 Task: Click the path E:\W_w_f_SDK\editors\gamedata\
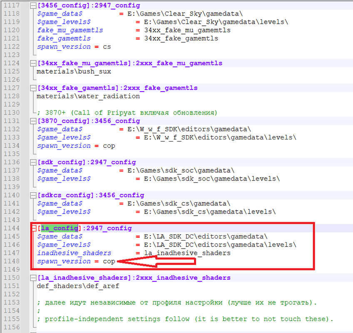pyautogui.click(x=189, y=129)
